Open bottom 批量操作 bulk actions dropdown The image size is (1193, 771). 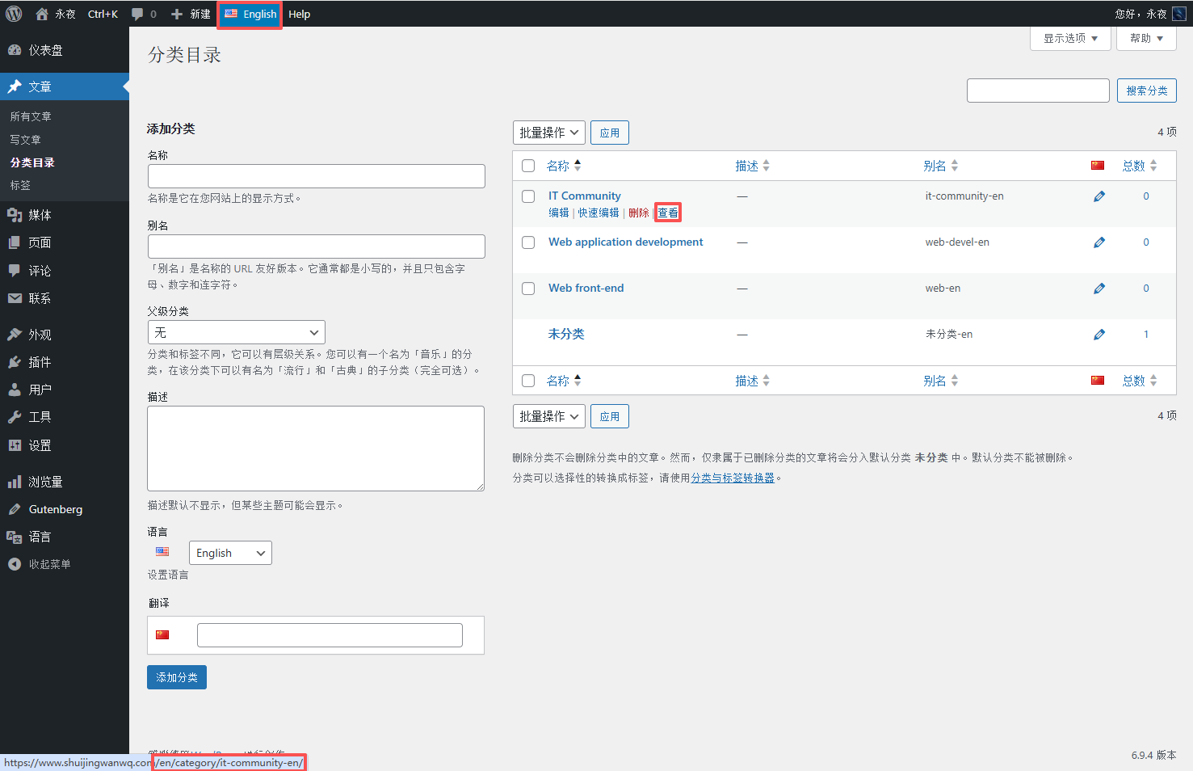pos(549,416)
